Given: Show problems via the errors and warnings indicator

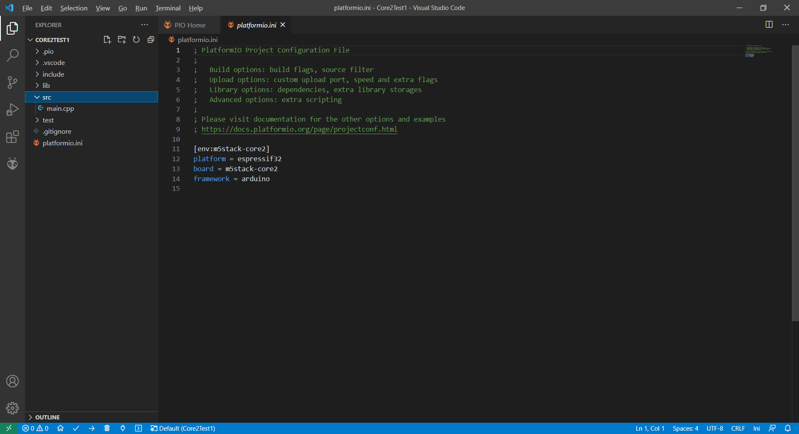Looking at the screenshot, I should [35, 429].
